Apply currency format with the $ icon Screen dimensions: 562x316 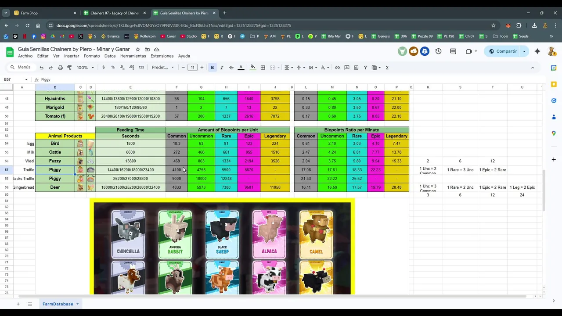click(x=104, y=68)
